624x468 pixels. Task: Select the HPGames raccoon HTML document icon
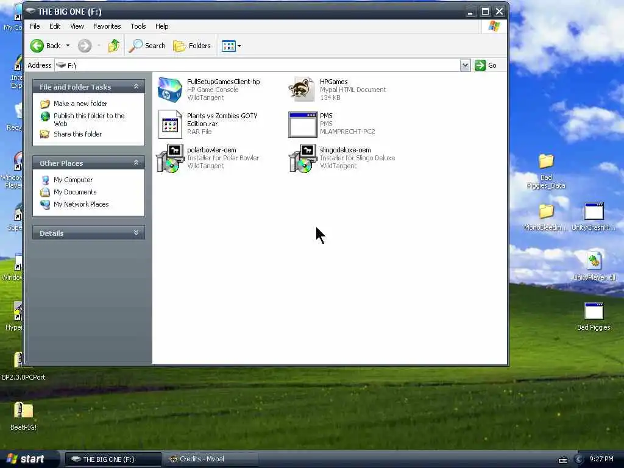302,90
